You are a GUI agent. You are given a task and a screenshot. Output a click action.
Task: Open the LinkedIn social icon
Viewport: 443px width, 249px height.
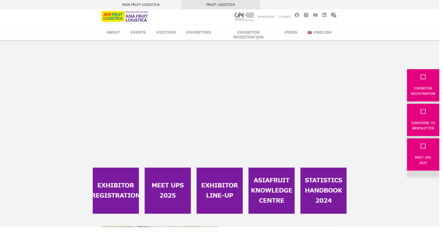coord(324,15)
